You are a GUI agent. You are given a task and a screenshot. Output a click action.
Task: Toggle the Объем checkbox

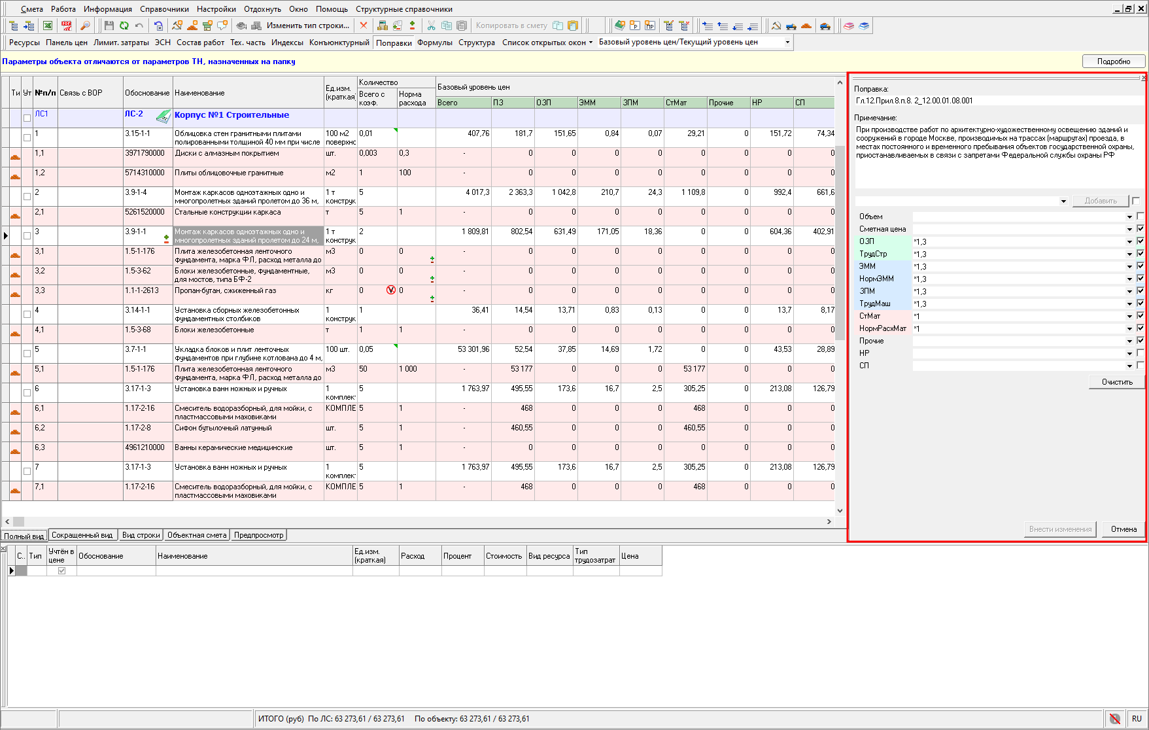tap(1140, 217)
